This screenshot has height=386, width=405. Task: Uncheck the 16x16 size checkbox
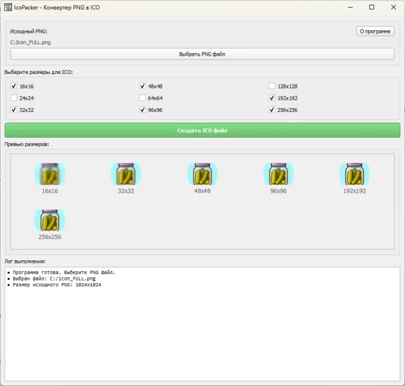(14, 86)
